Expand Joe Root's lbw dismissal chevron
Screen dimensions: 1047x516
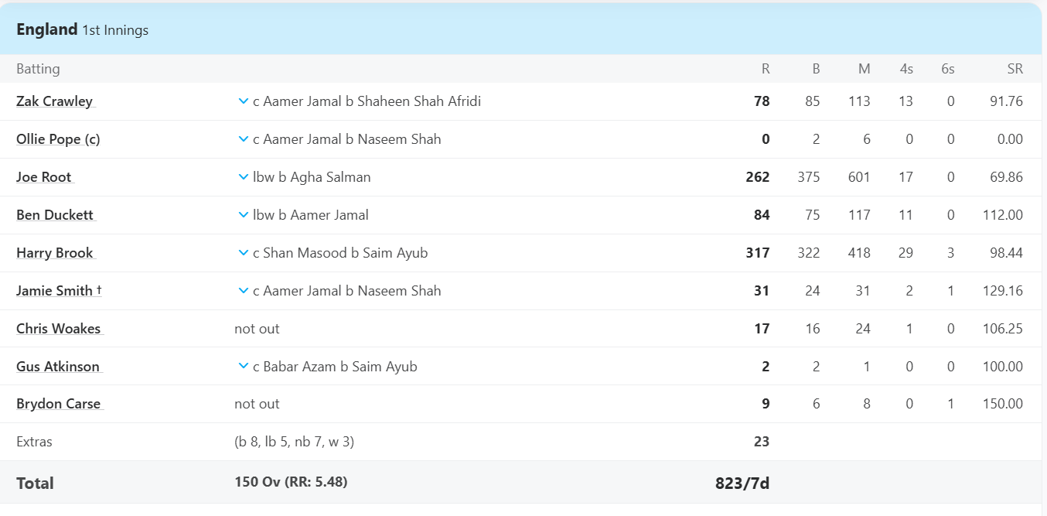(244, 177)
